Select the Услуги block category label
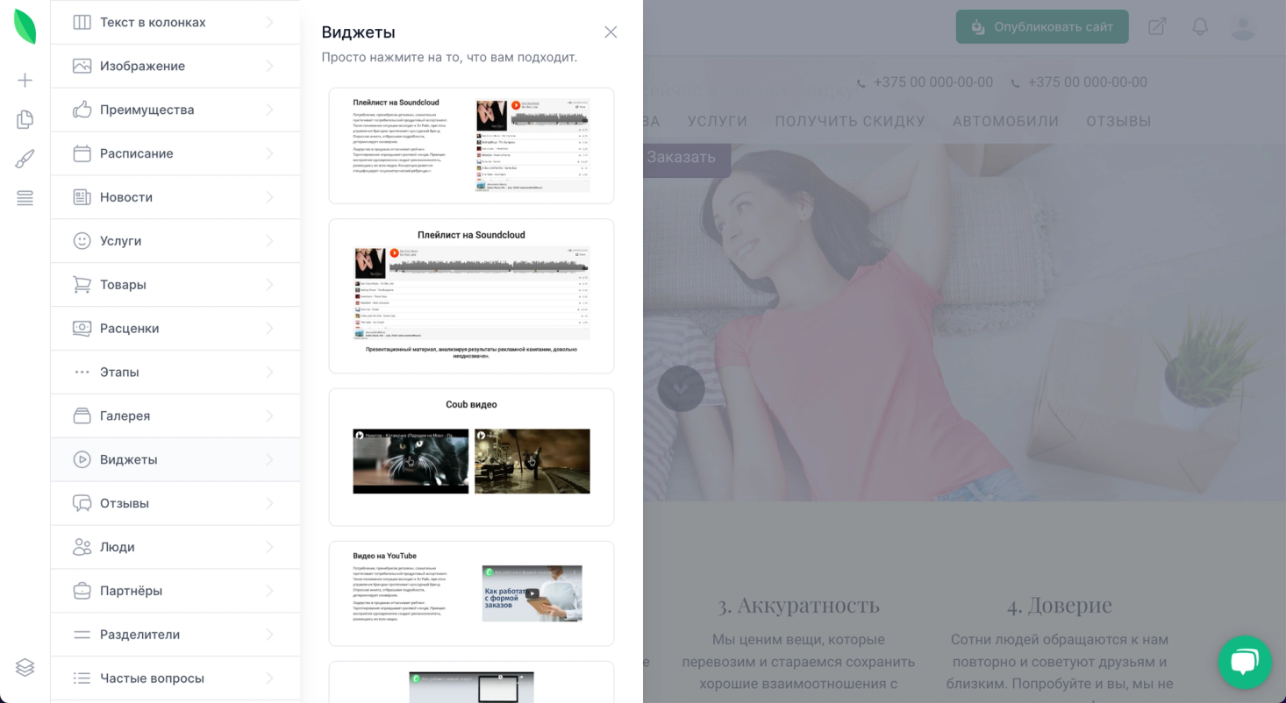Screen dimensions: 1286x703 (120, 241)
